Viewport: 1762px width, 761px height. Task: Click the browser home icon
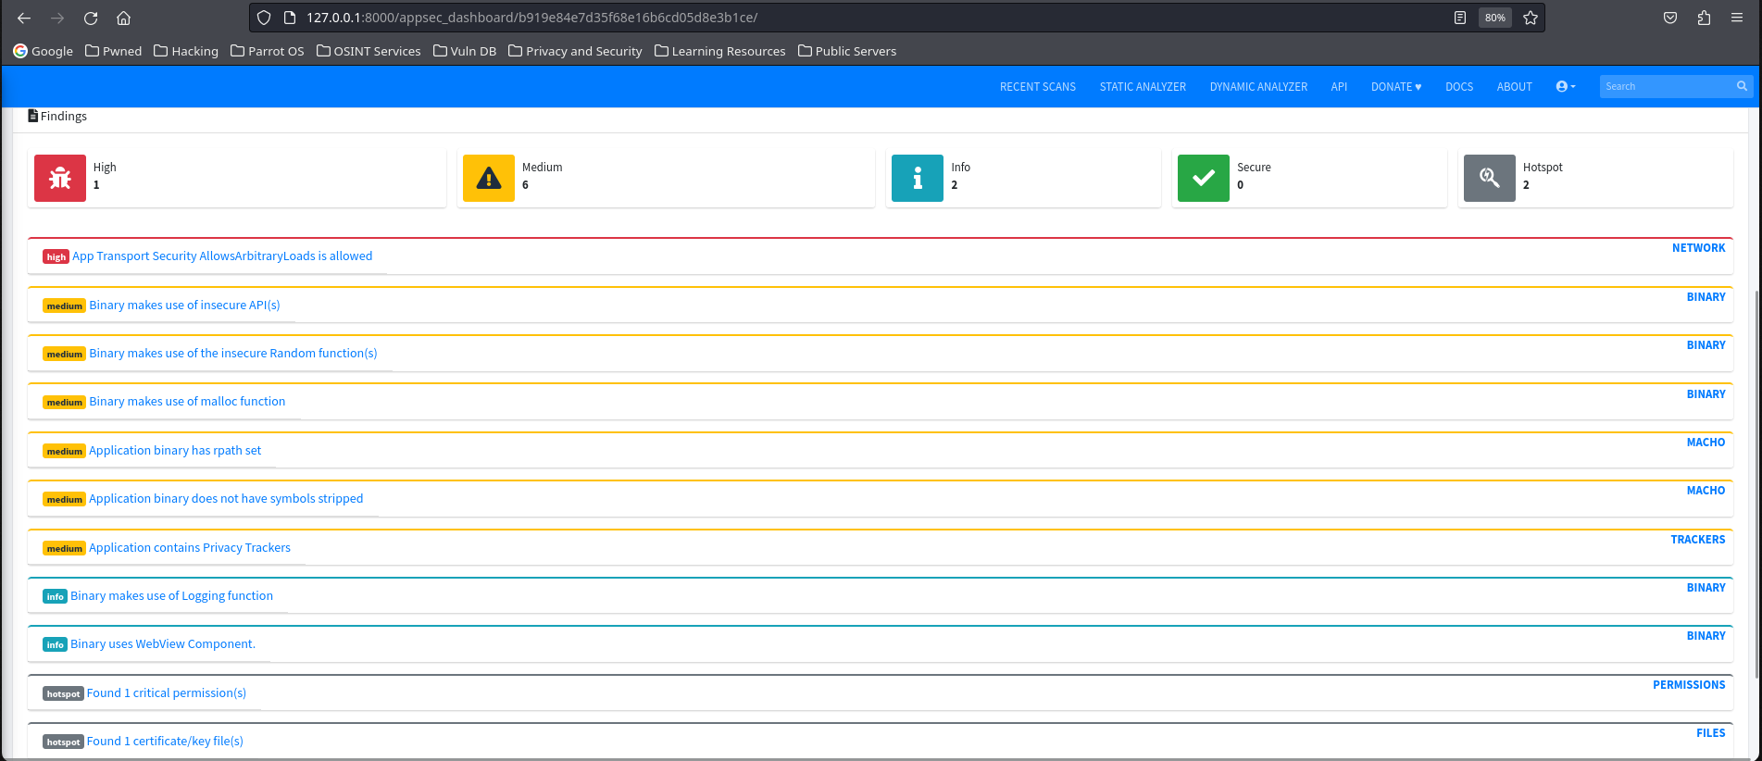tap(123, 18)
